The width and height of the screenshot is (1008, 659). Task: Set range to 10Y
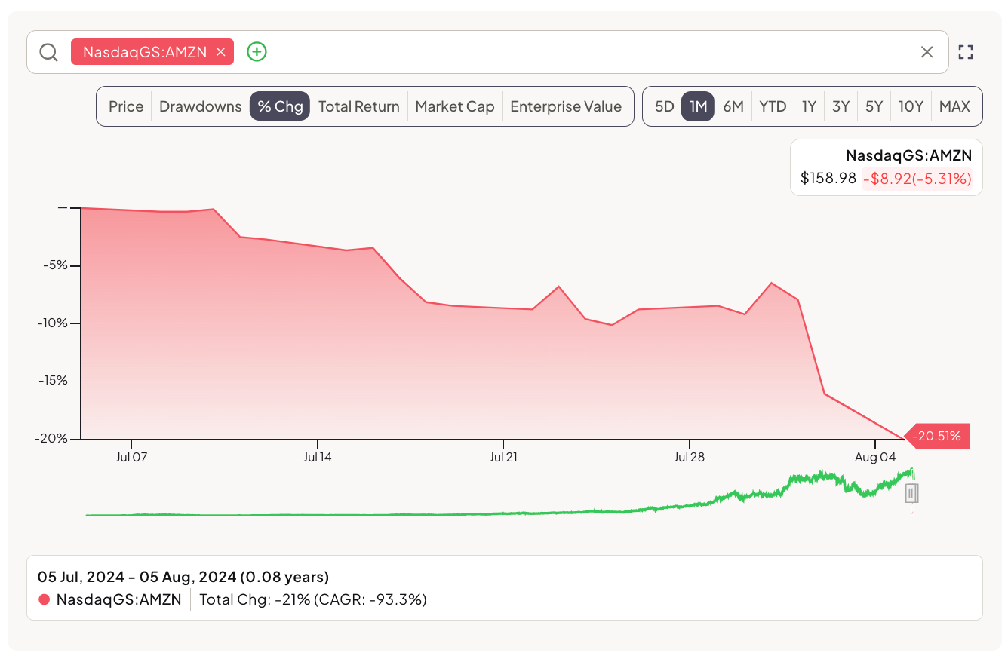(x=911, y=106)
